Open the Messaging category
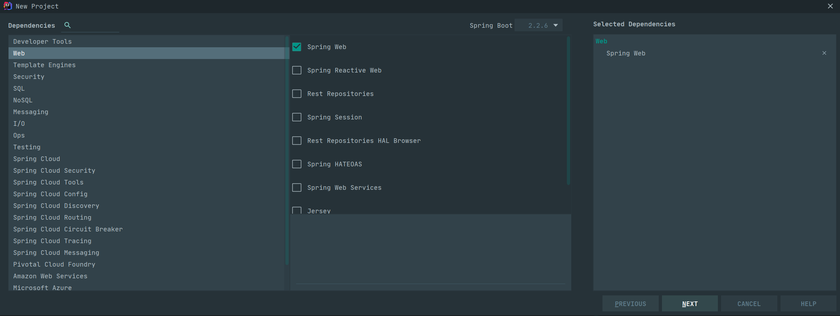Image resolution: width=840 pixels, height=316 pixels. coord(147,112)
